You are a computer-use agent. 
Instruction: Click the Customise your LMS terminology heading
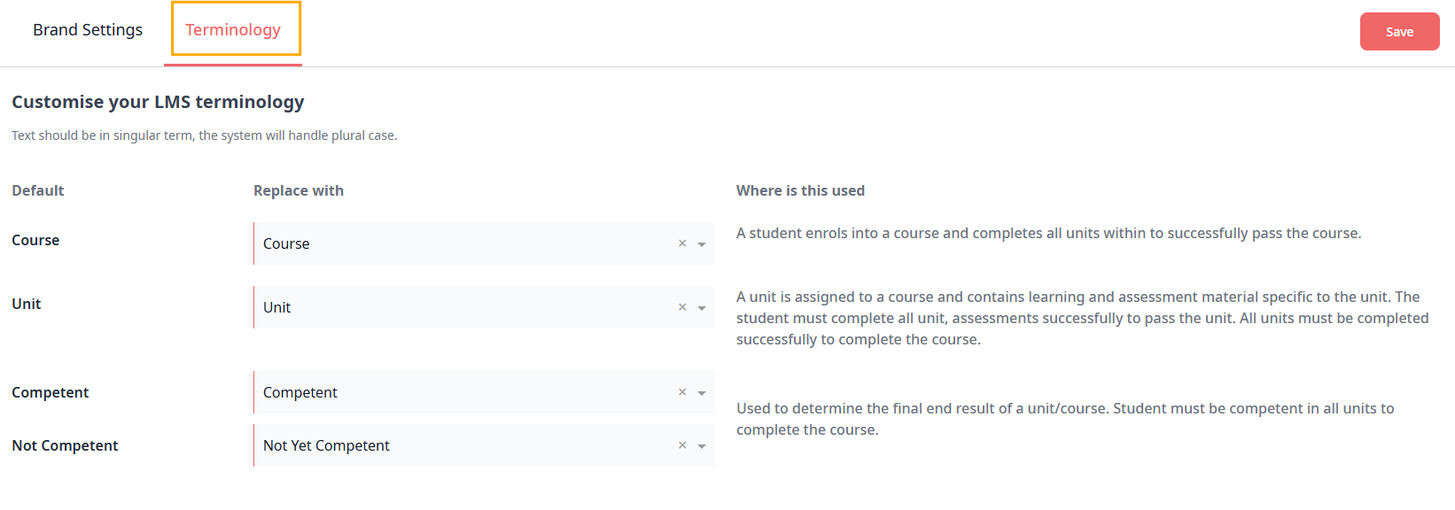coord(158,102)
